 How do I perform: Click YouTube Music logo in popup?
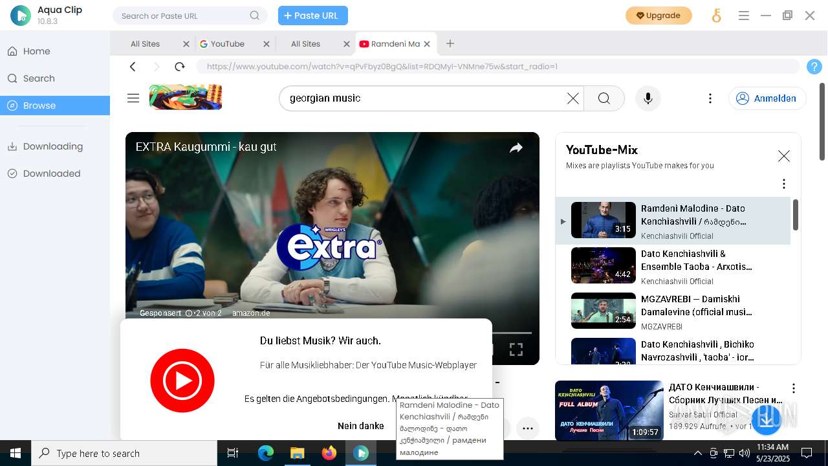coord(182,381)
